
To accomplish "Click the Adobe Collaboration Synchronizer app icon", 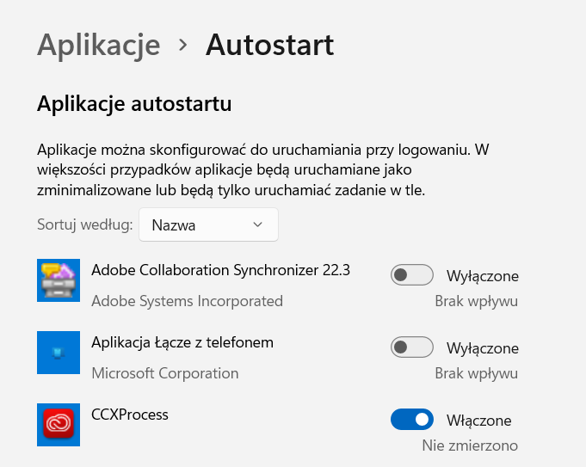I will (59, 280).
